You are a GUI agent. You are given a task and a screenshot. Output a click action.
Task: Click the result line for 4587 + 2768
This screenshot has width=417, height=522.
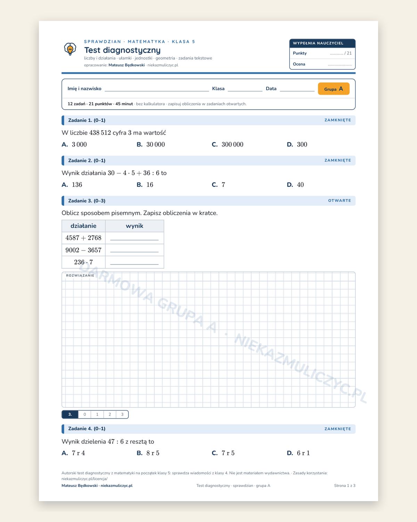coord(134,238)
